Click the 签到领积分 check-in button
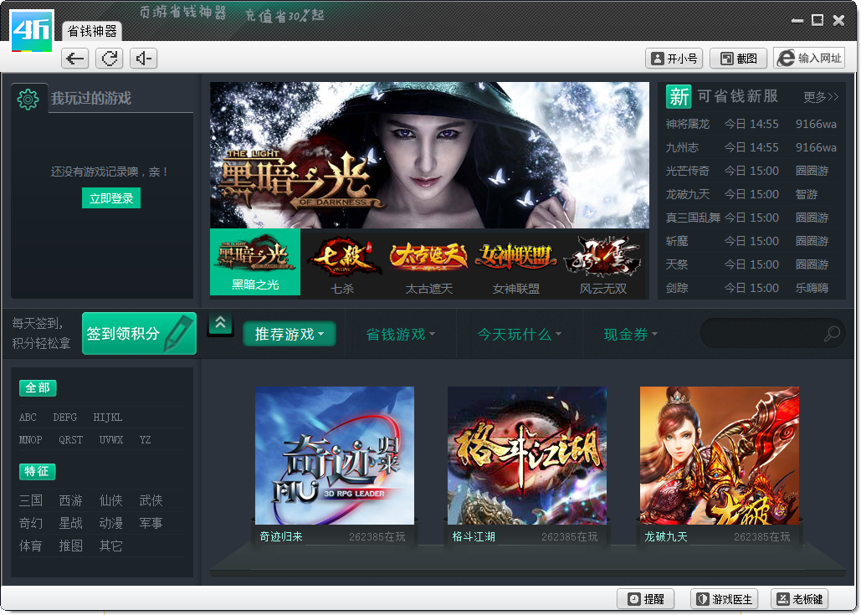 [139, 333]
